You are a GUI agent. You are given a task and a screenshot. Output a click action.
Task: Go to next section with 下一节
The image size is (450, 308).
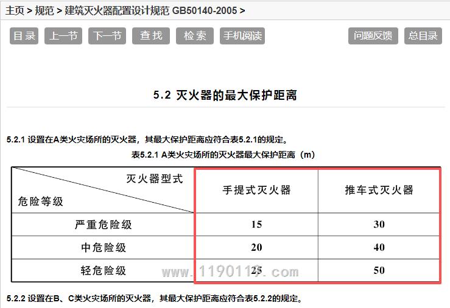coord(107,36)
